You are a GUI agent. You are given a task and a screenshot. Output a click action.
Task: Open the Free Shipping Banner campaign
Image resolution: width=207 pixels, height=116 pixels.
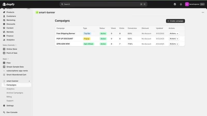[66, 34]
